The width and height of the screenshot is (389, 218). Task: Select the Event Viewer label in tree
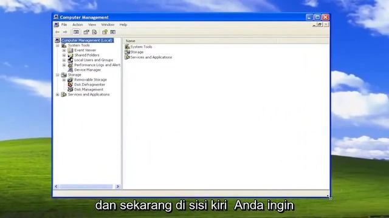[x=85, y=50]
